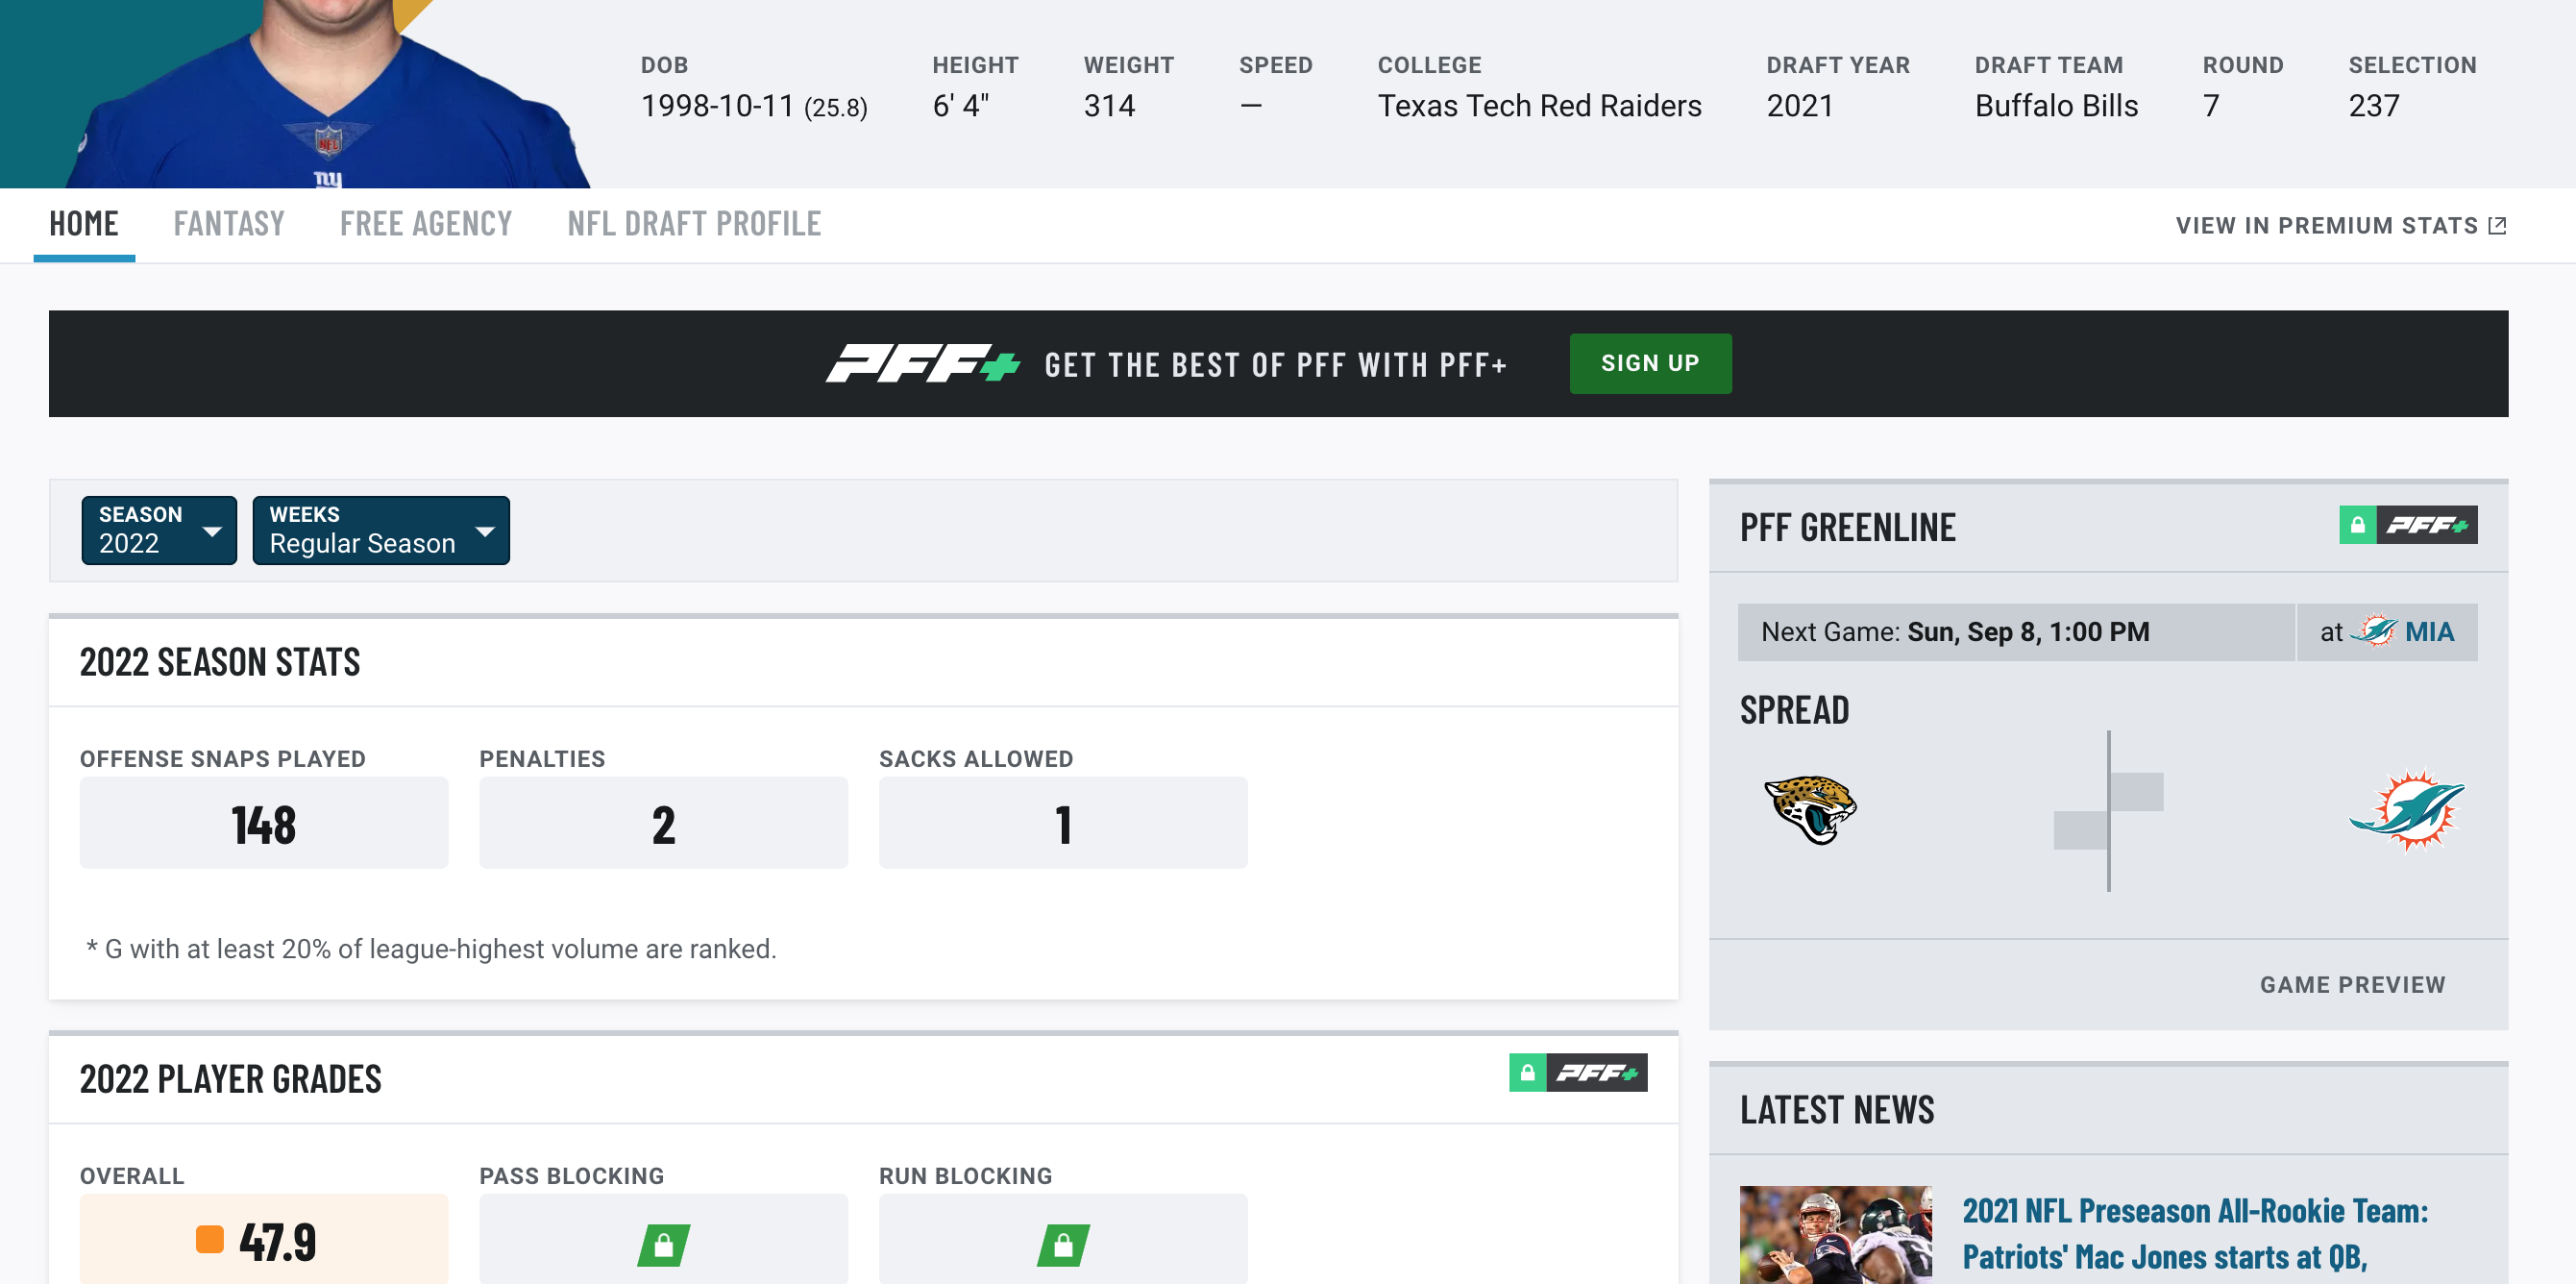Click the Pass Blocking green lock icon

click(663, 1244)
